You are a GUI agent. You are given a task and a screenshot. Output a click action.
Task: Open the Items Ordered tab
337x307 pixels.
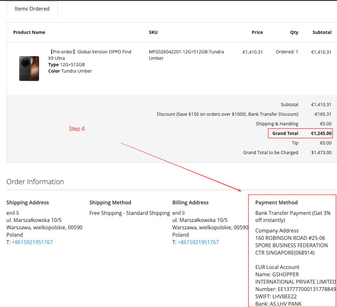pos(32,9)
